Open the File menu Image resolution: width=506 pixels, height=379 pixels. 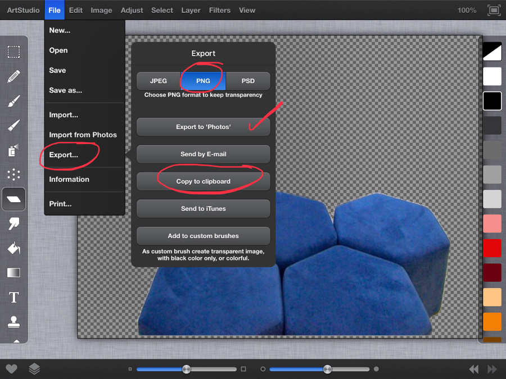[55, 10]
